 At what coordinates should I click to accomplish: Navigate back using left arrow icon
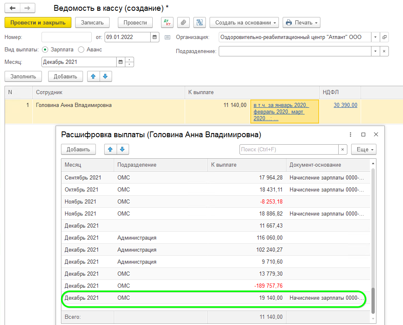tap(12, 7)
